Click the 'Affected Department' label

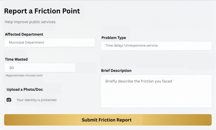(24, 34)
